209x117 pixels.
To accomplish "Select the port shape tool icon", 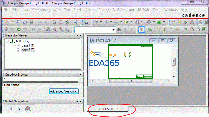I will 116,22.
